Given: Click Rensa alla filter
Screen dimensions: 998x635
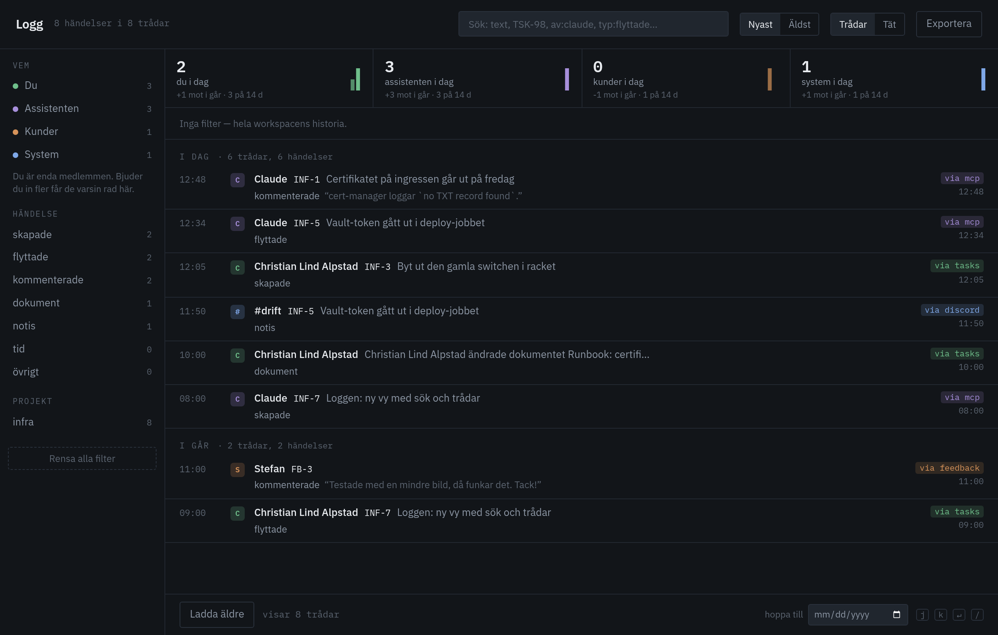Looking at the screenshot, I should click(x=82, y=458).
